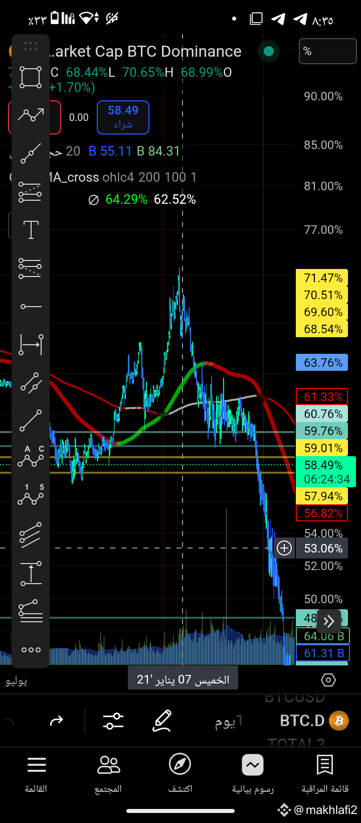Tap the 59.01% yellow price label
The image size is (361, 823).
coord(322,448)
